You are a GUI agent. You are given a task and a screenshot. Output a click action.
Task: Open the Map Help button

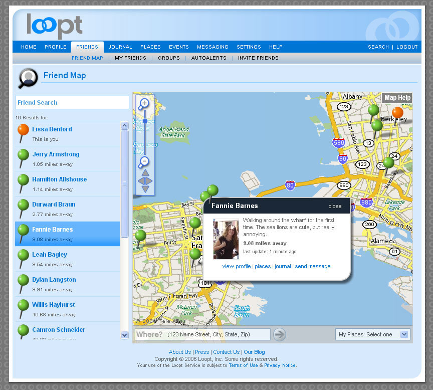coord(397,98)
